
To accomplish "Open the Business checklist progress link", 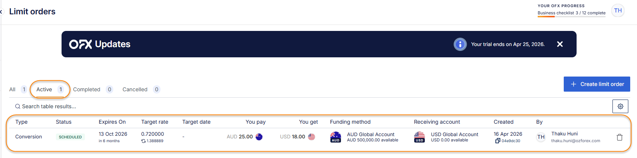I will click(x=571, y=13).
